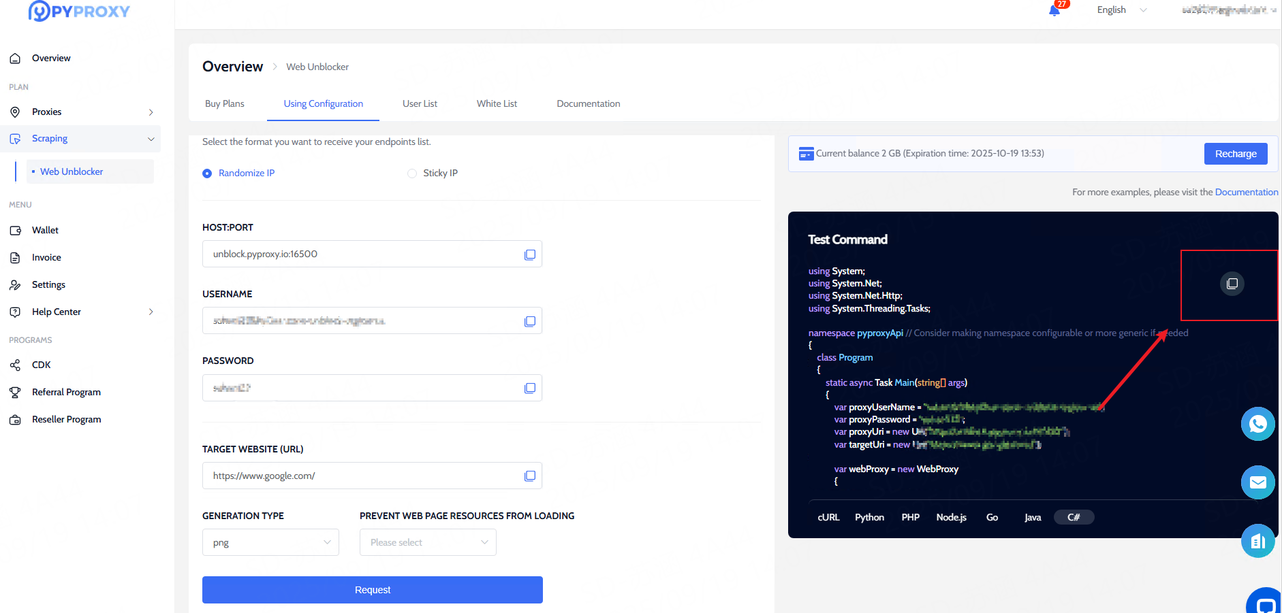Select Randomize IP option
Screen dimensions: 1282x613
pyautogui.click(x=238, y=173)
